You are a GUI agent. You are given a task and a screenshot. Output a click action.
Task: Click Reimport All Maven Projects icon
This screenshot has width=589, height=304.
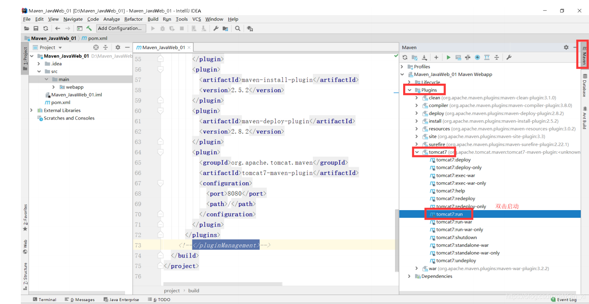pos(405,58)
